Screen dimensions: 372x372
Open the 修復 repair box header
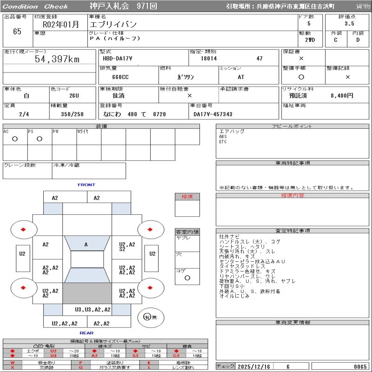pyautogui.click(x=187, y=197)
